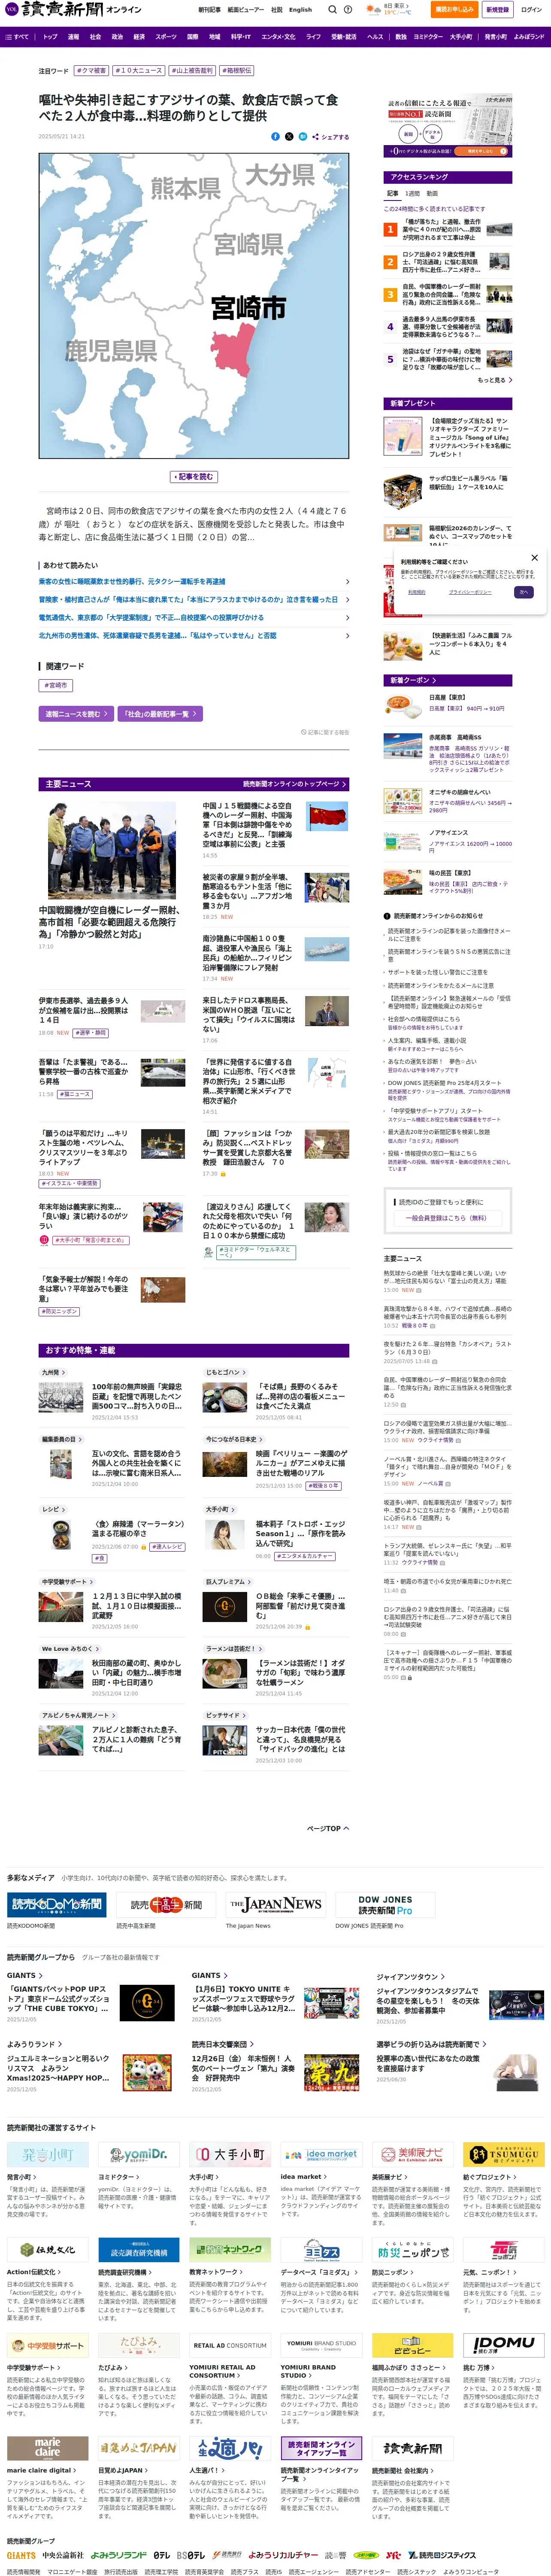Image resolution: width=551 pixels, height=2576 pixels.
Task: Select the 大手小町 navigation tab
Action: coord(461,36)
